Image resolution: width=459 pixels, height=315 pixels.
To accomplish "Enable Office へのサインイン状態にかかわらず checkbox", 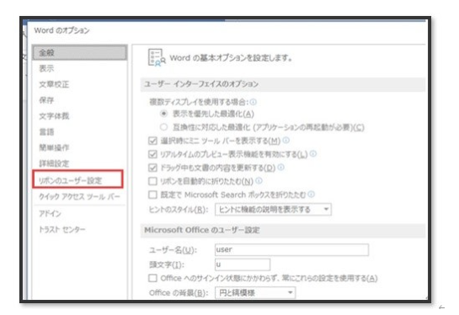I will 152,278.
